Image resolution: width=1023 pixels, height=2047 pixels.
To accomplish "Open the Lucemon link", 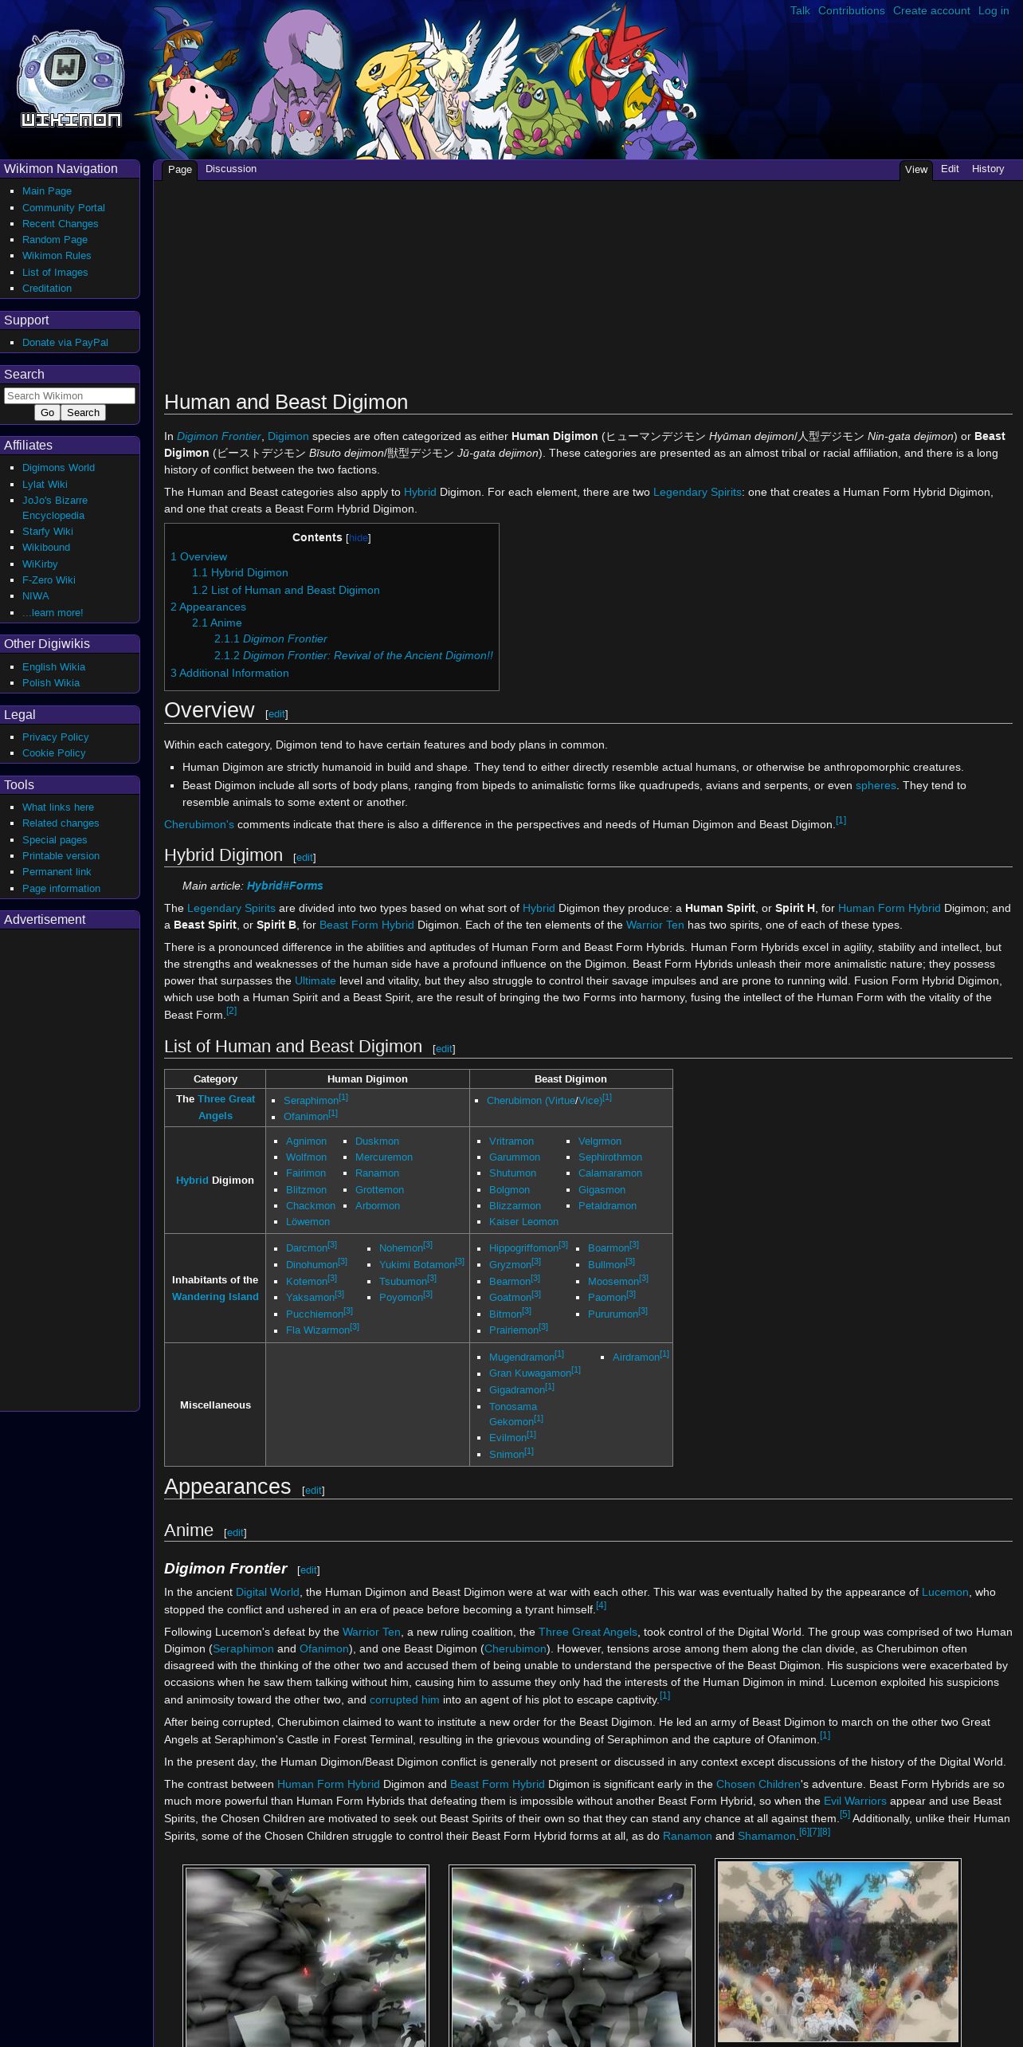I will click(x=945, y=1593).
